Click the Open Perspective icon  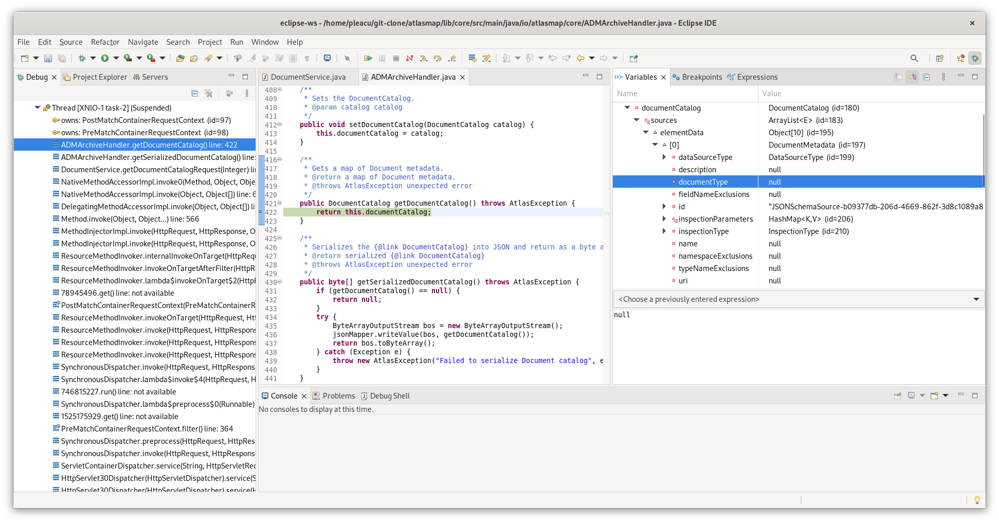tap(940, 58)
